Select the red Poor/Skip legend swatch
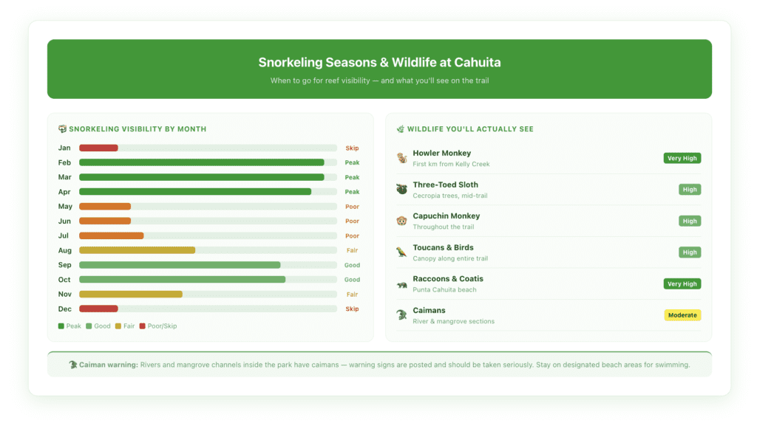Screen dimensions: 757x423 [x=142, y=326]
